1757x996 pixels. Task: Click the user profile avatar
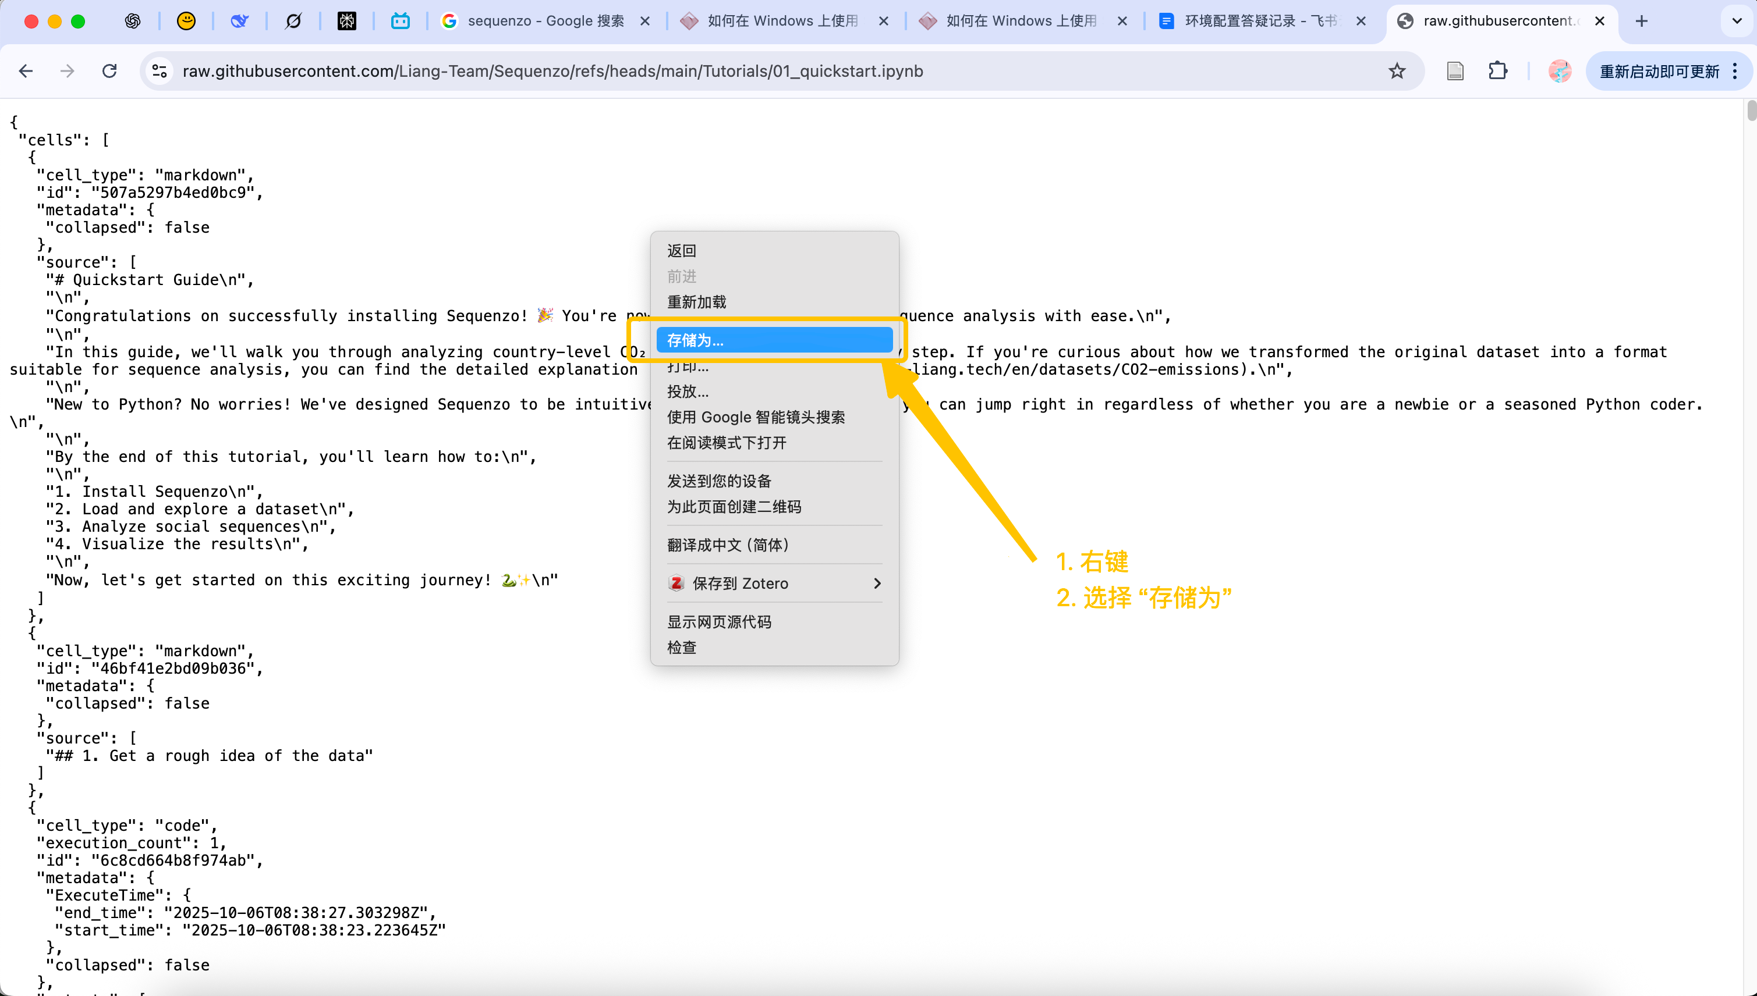coord(1560,71)
